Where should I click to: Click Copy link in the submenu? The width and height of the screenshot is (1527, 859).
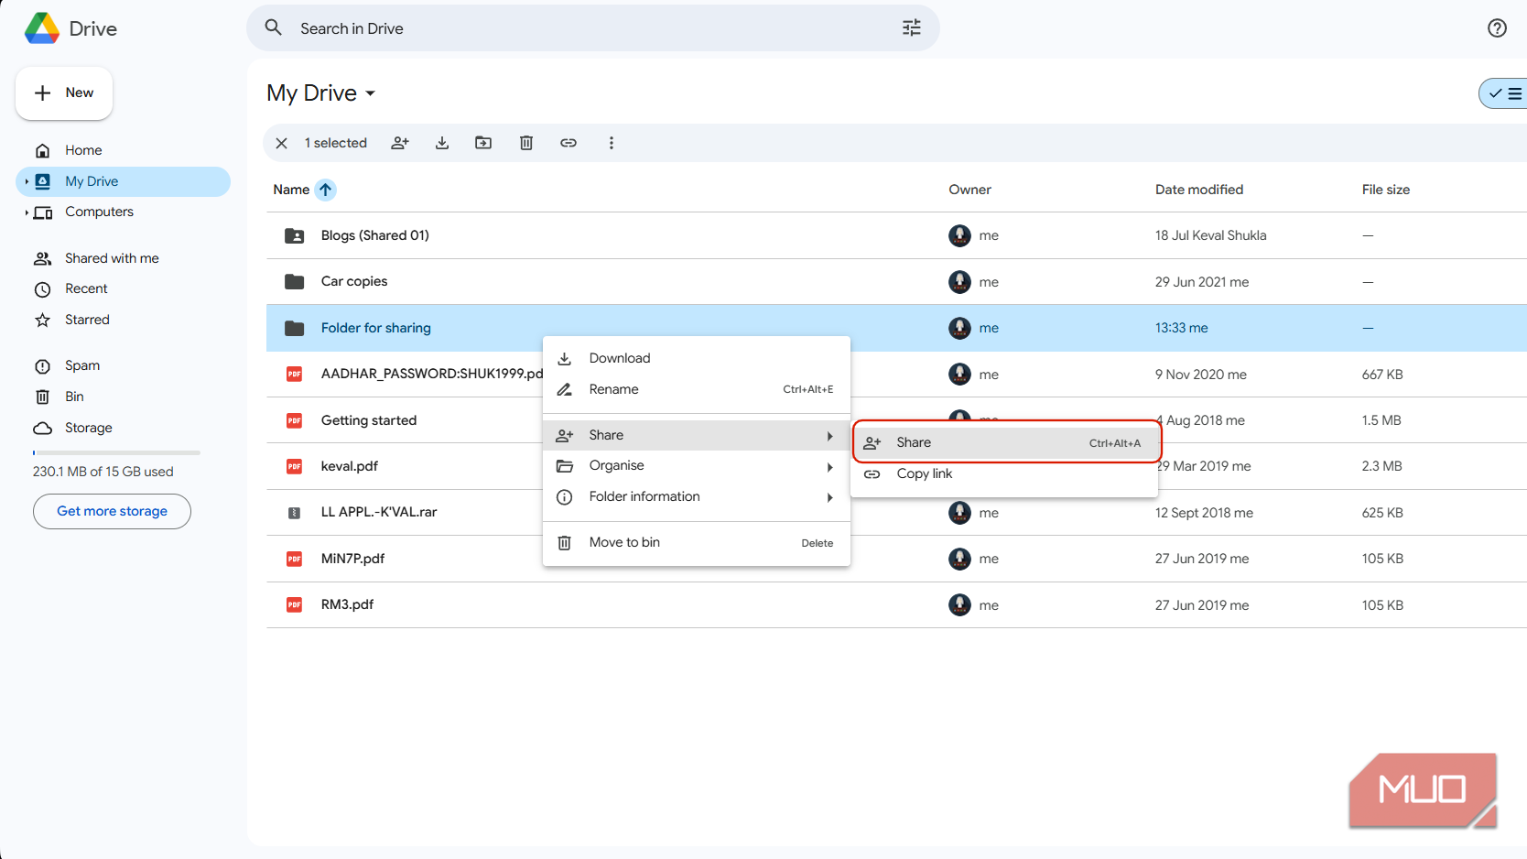(x=1004, y=473)
